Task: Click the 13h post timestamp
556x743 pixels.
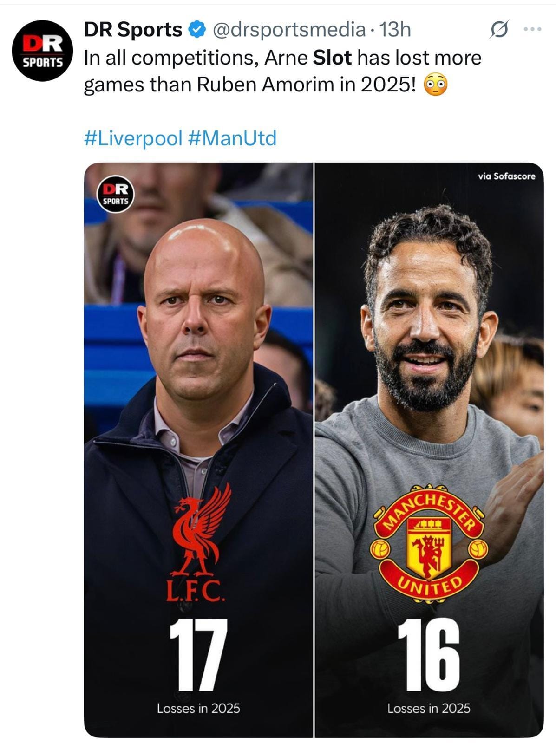Action: pyautogui.click(x=395, y=30)
